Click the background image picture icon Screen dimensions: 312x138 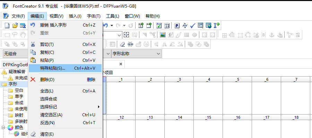163,35
